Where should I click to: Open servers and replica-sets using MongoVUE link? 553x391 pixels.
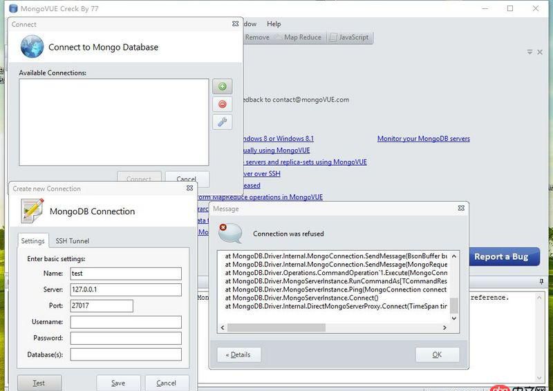[x=306, y=162]
